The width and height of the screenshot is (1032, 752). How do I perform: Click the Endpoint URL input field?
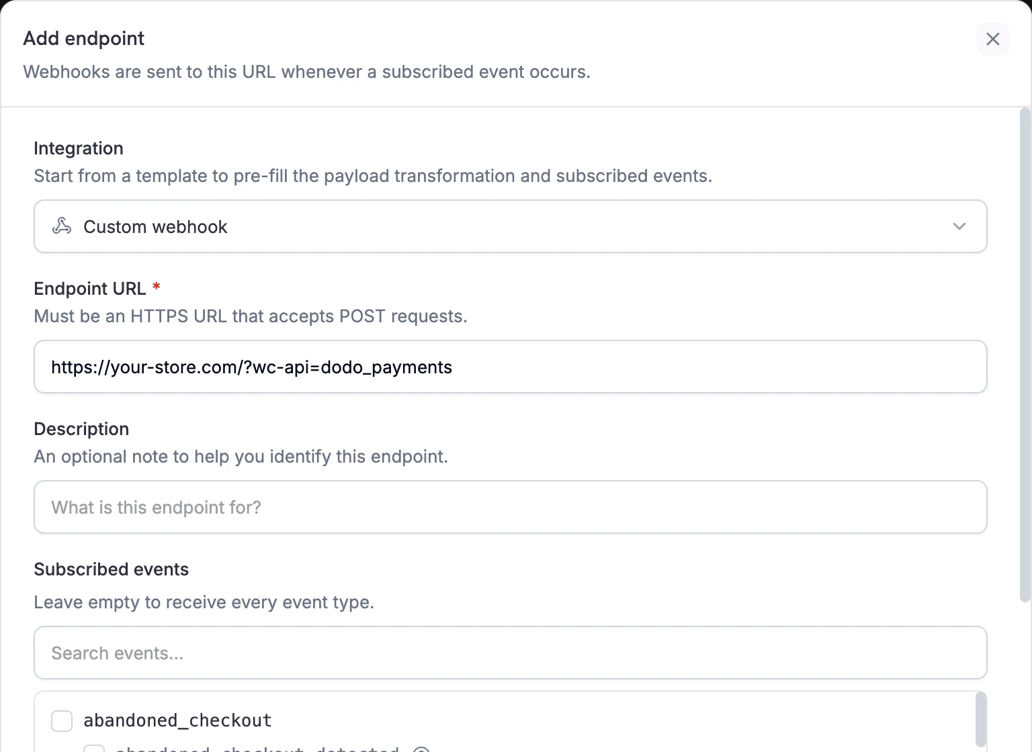click(510, 367)
